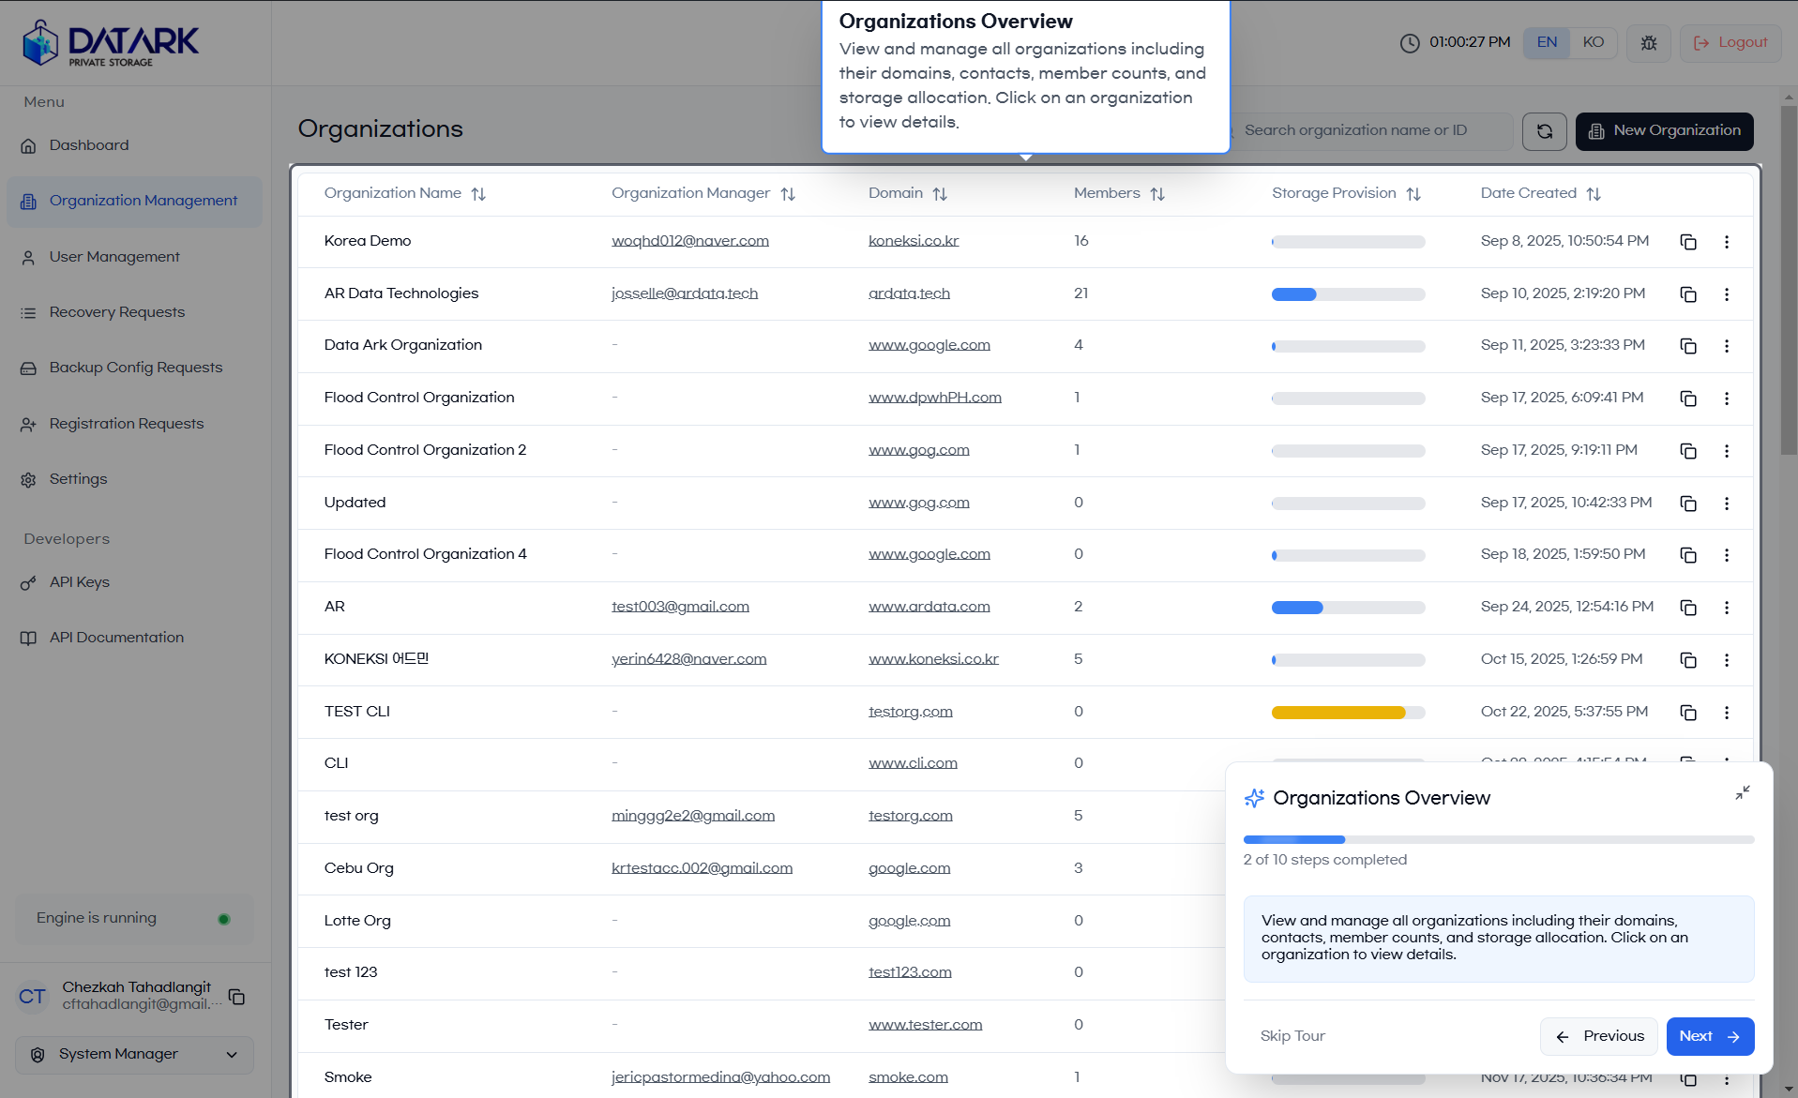
Task: Click the organization search input field
Action: (x=1369, y=131)
